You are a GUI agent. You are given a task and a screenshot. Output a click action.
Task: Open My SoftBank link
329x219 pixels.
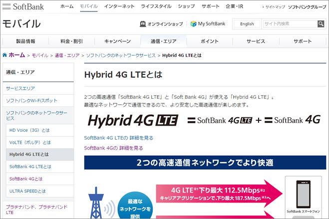(x=212, y=23)
